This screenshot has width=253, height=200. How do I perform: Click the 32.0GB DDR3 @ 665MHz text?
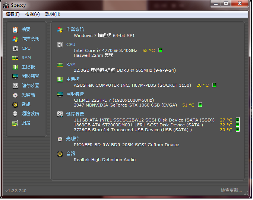[125, 70]
